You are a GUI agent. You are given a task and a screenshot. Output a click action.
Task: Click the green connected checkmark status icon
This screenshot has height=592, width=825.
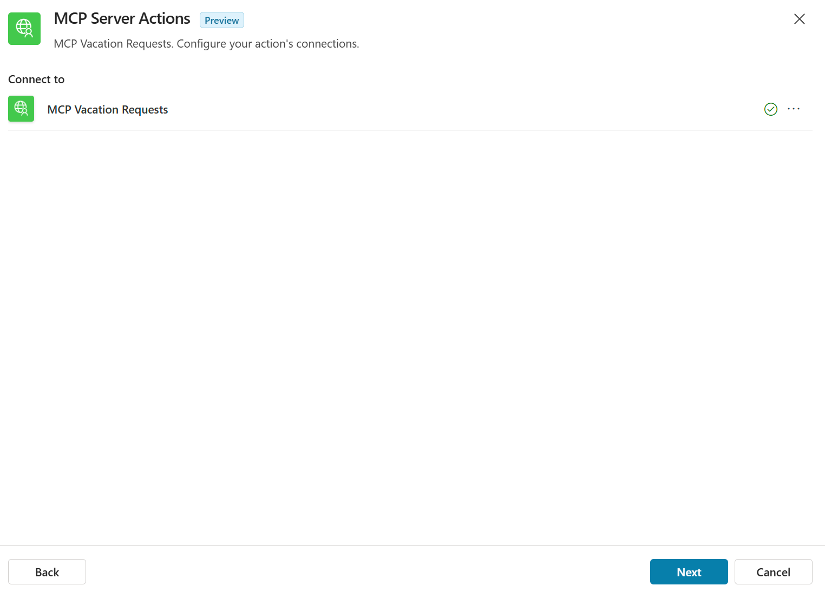point(771,109)
